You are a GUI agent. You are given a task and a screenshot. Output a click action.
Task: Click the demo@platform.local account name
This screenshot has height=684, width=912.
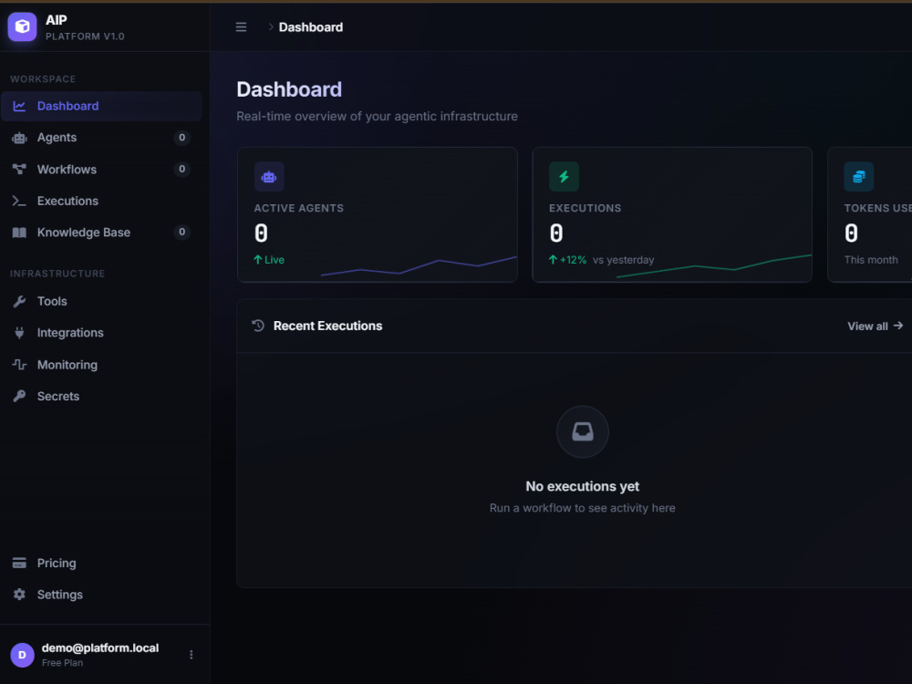(x=100, y=648)
